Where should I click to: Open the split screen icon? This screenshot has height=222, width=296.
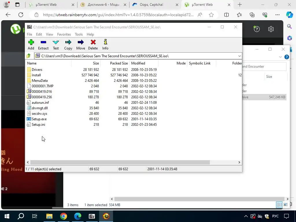(226, 15)
